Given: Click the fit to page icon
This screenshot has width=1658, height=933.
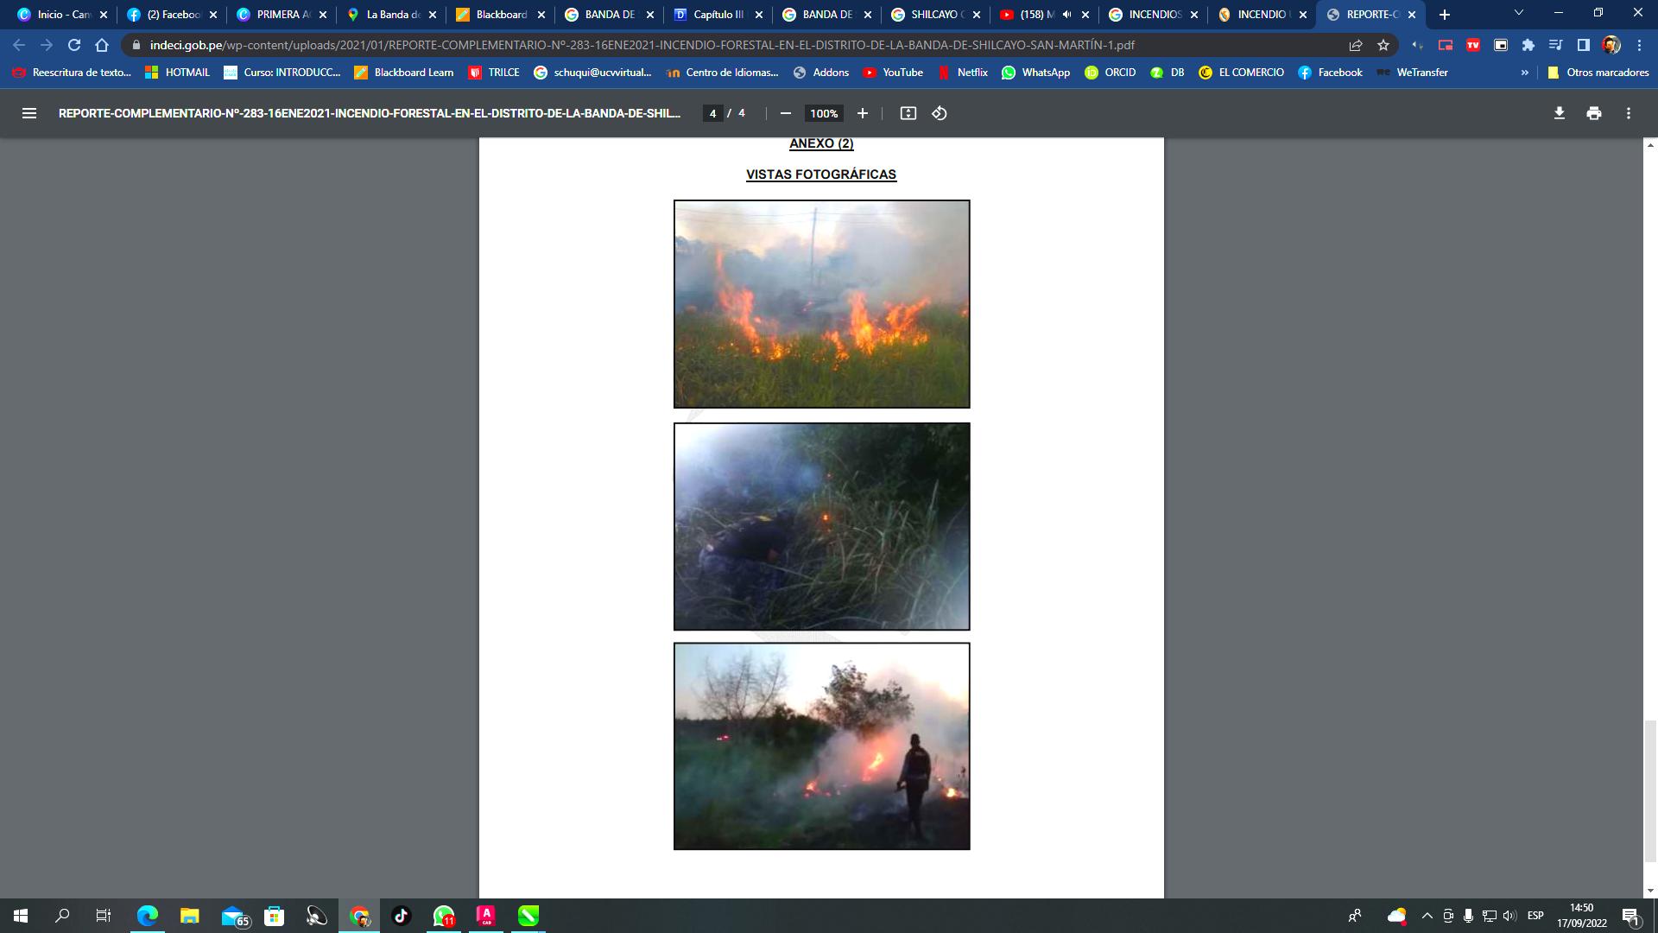Looking at the screenshot, I should click(908, 113).
